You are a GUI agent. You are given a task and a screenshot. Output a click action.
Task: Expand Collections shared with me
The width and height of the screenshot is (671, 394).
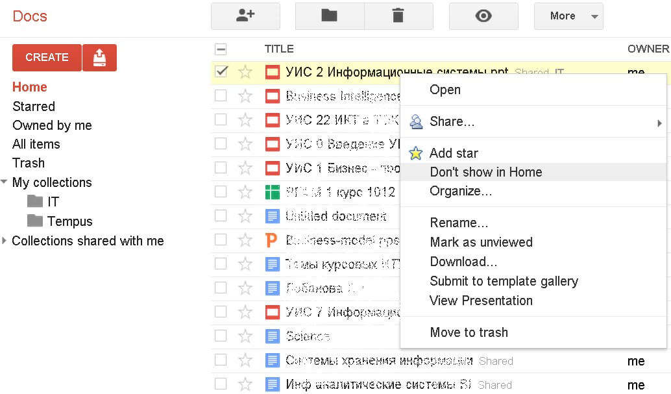(5, 240)
